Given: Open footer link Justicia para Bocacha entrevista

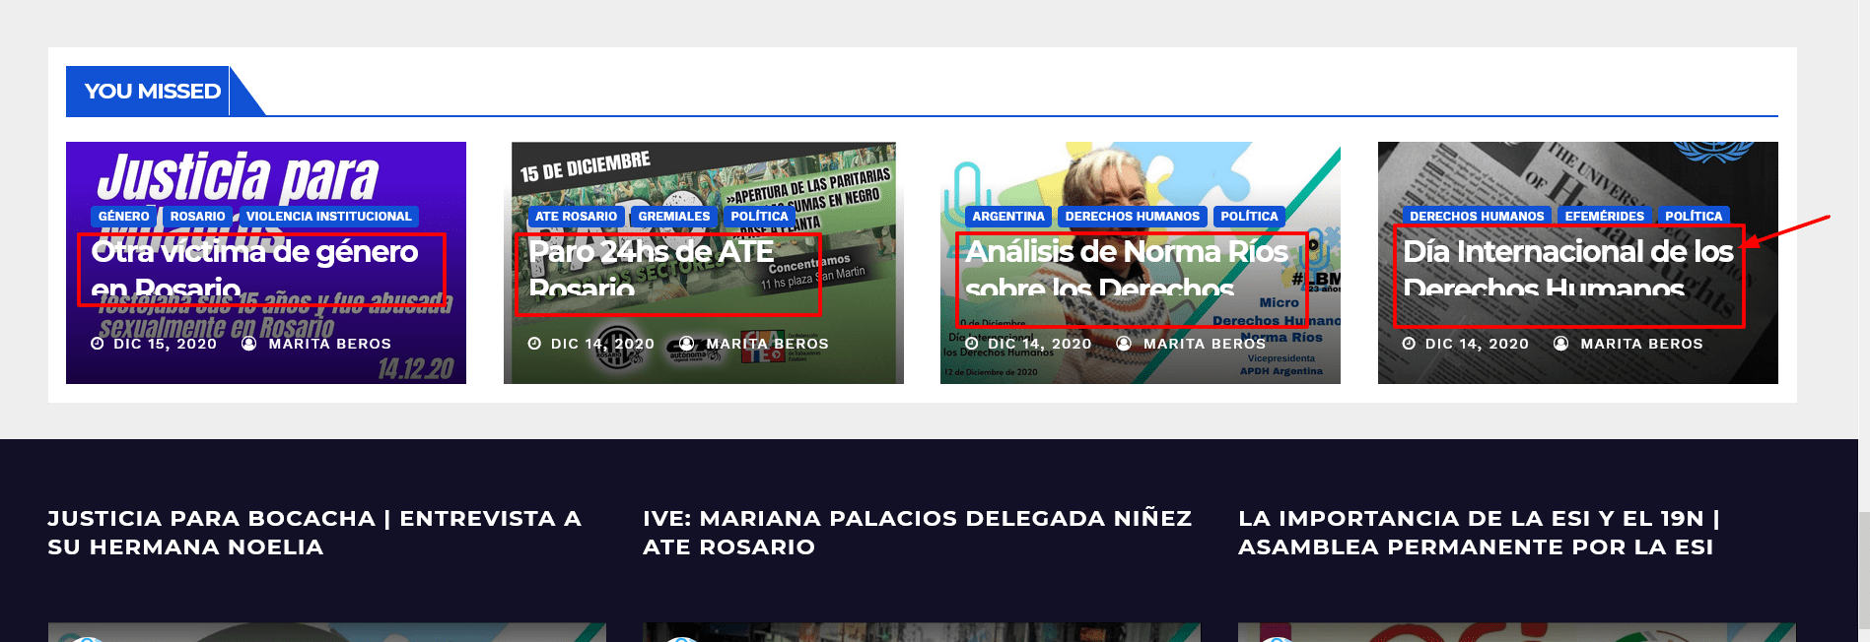Looking at the screenshot, I should (x=314, y=533).
